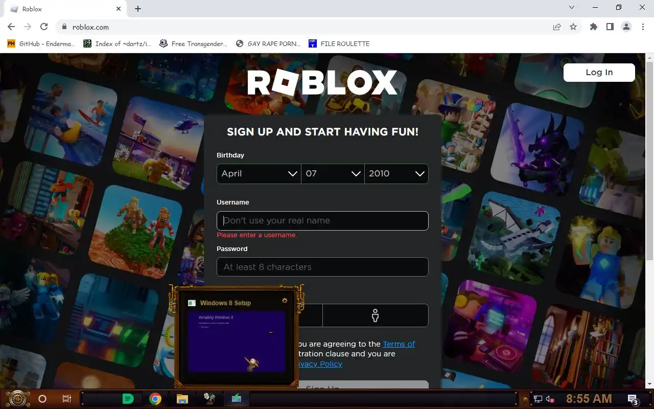Switch to Google Chrome on the taskbar
The height and width of the screenshot is (409, 654).
click(155, 399)
